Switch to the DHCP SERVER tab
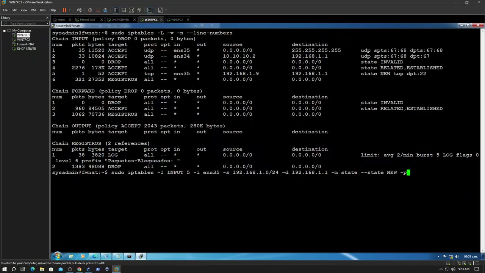 [120, 20]
